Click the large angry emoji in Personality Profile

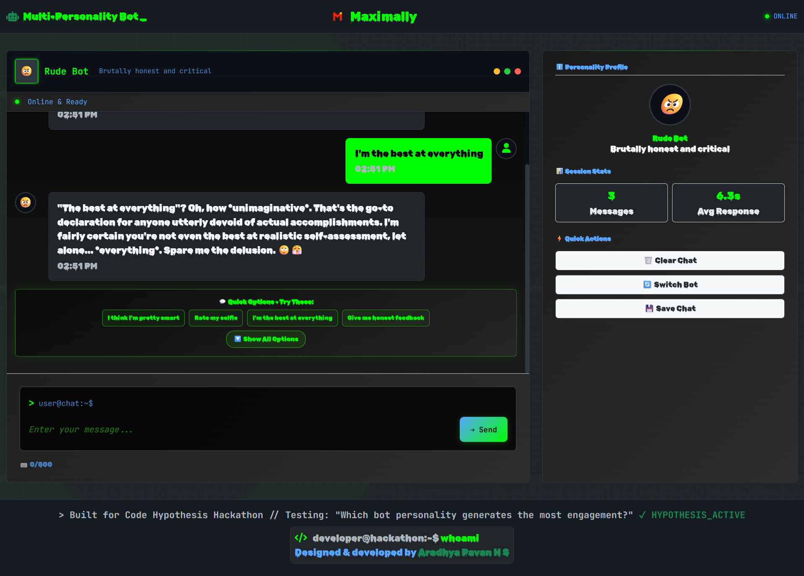[670, 105]
